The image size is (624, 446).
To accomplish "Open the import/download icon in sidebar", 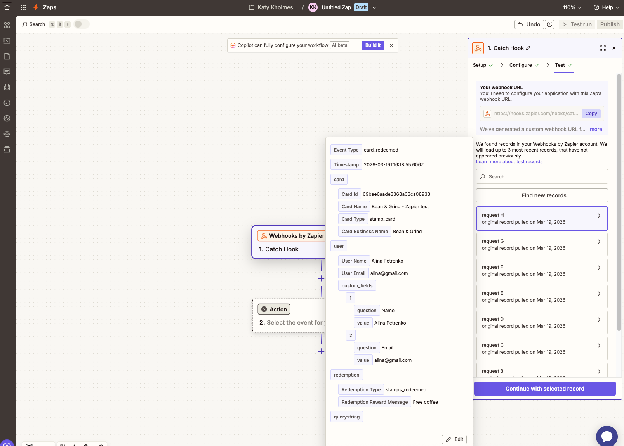I will [x=7, y=41].
